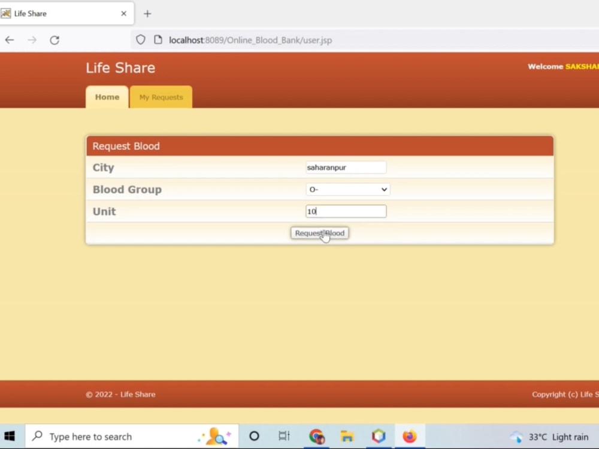Click the Unit input field
The height and width of the screenshot is (449, 599).
point(346,211)
